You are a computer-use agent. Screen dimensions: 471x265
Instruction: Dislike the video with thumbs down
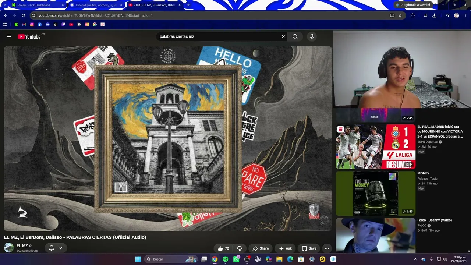click(240, 248)
